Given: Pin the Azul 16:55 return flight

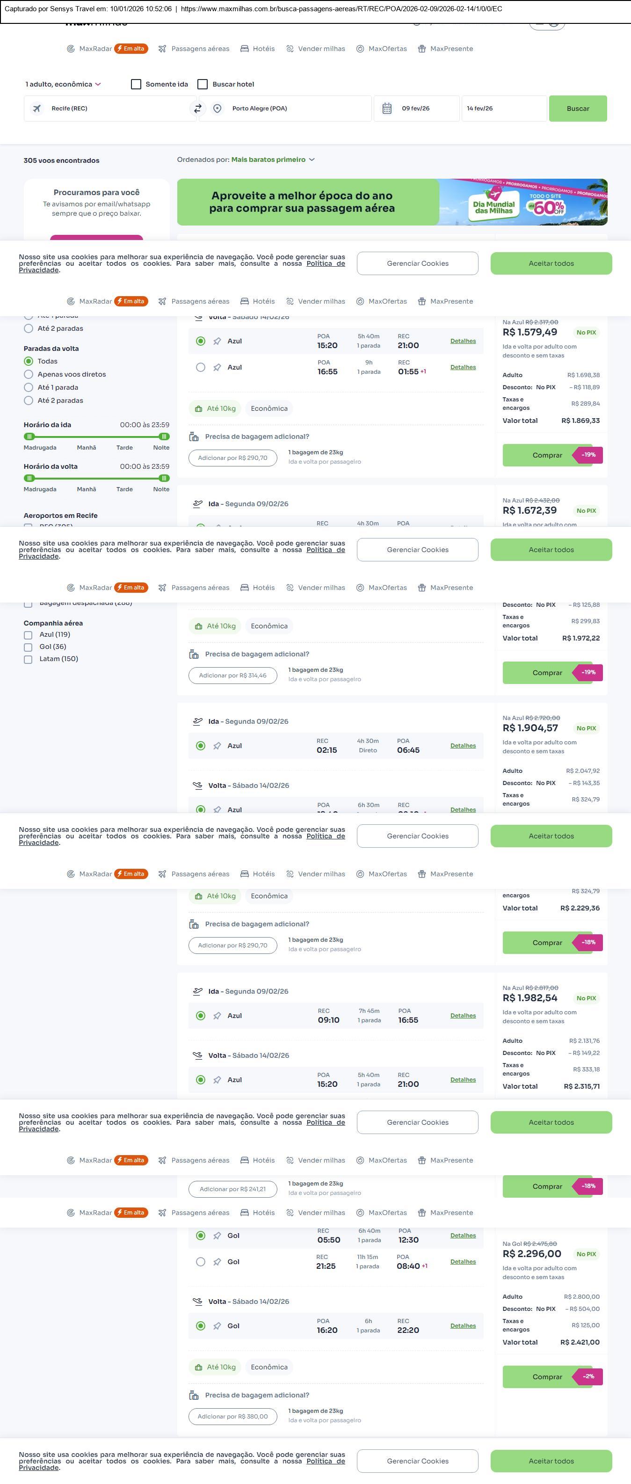Looking at the screenshot, I should coord(217,368).
